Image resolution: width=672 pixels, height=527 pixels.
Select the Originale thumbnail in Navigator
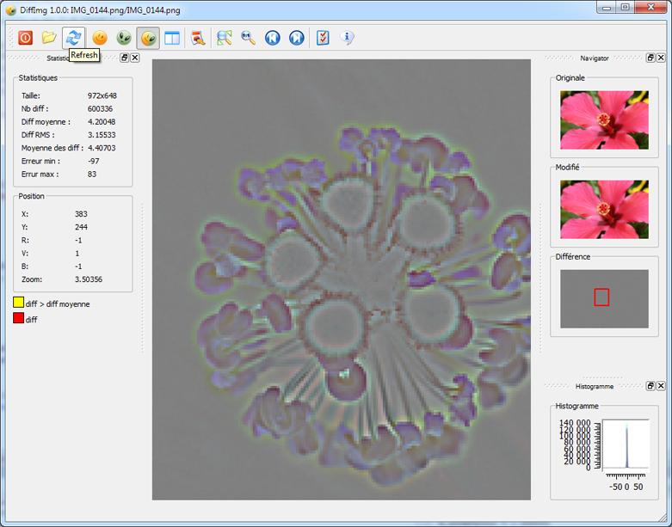pyautogui.click(x=604, y=120)
